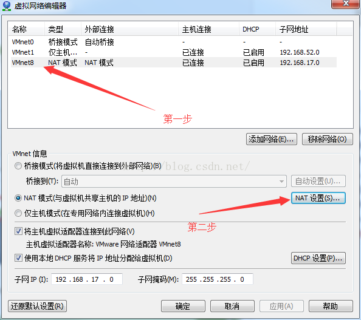Select 仅主机模式 radio button

18,213
